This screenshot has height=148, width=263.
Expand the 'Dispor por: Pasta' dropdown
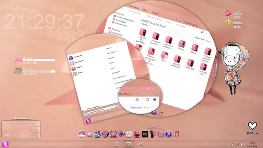coord(148,107)
